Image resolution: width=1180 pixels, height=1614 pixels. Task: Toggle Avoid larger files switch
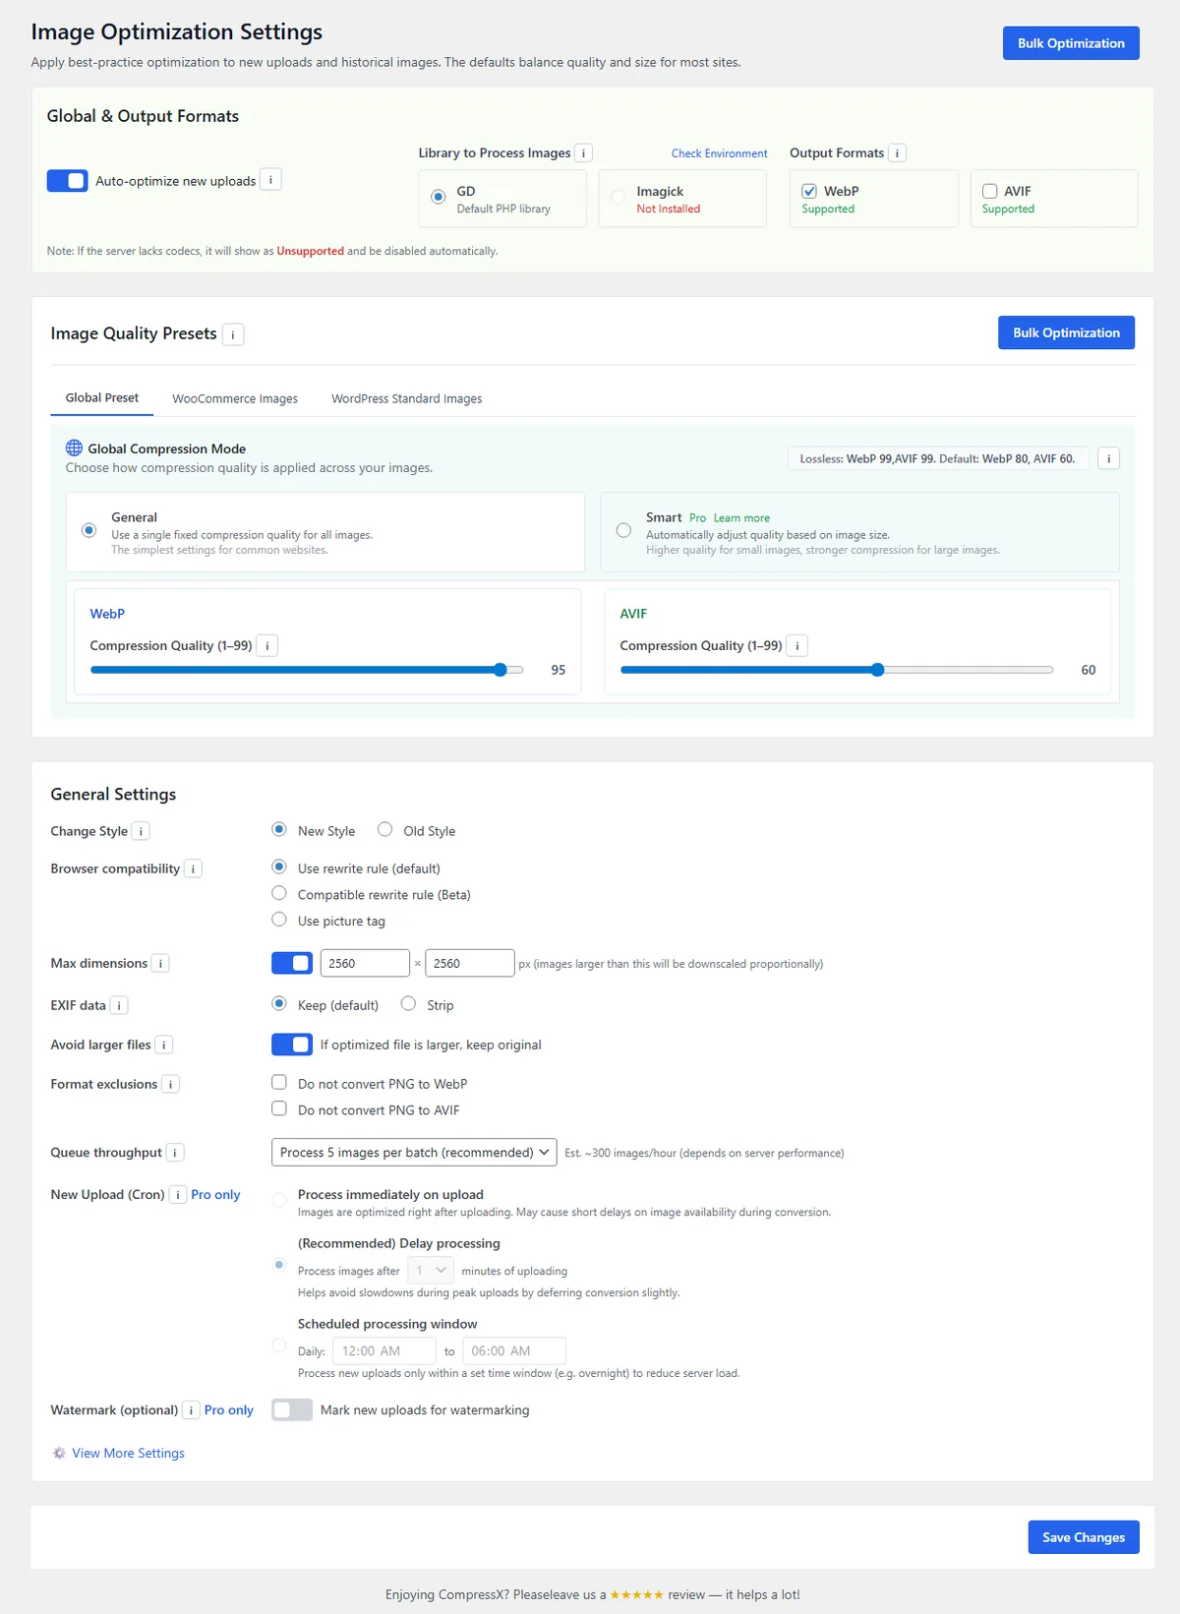click(292, 1045)
